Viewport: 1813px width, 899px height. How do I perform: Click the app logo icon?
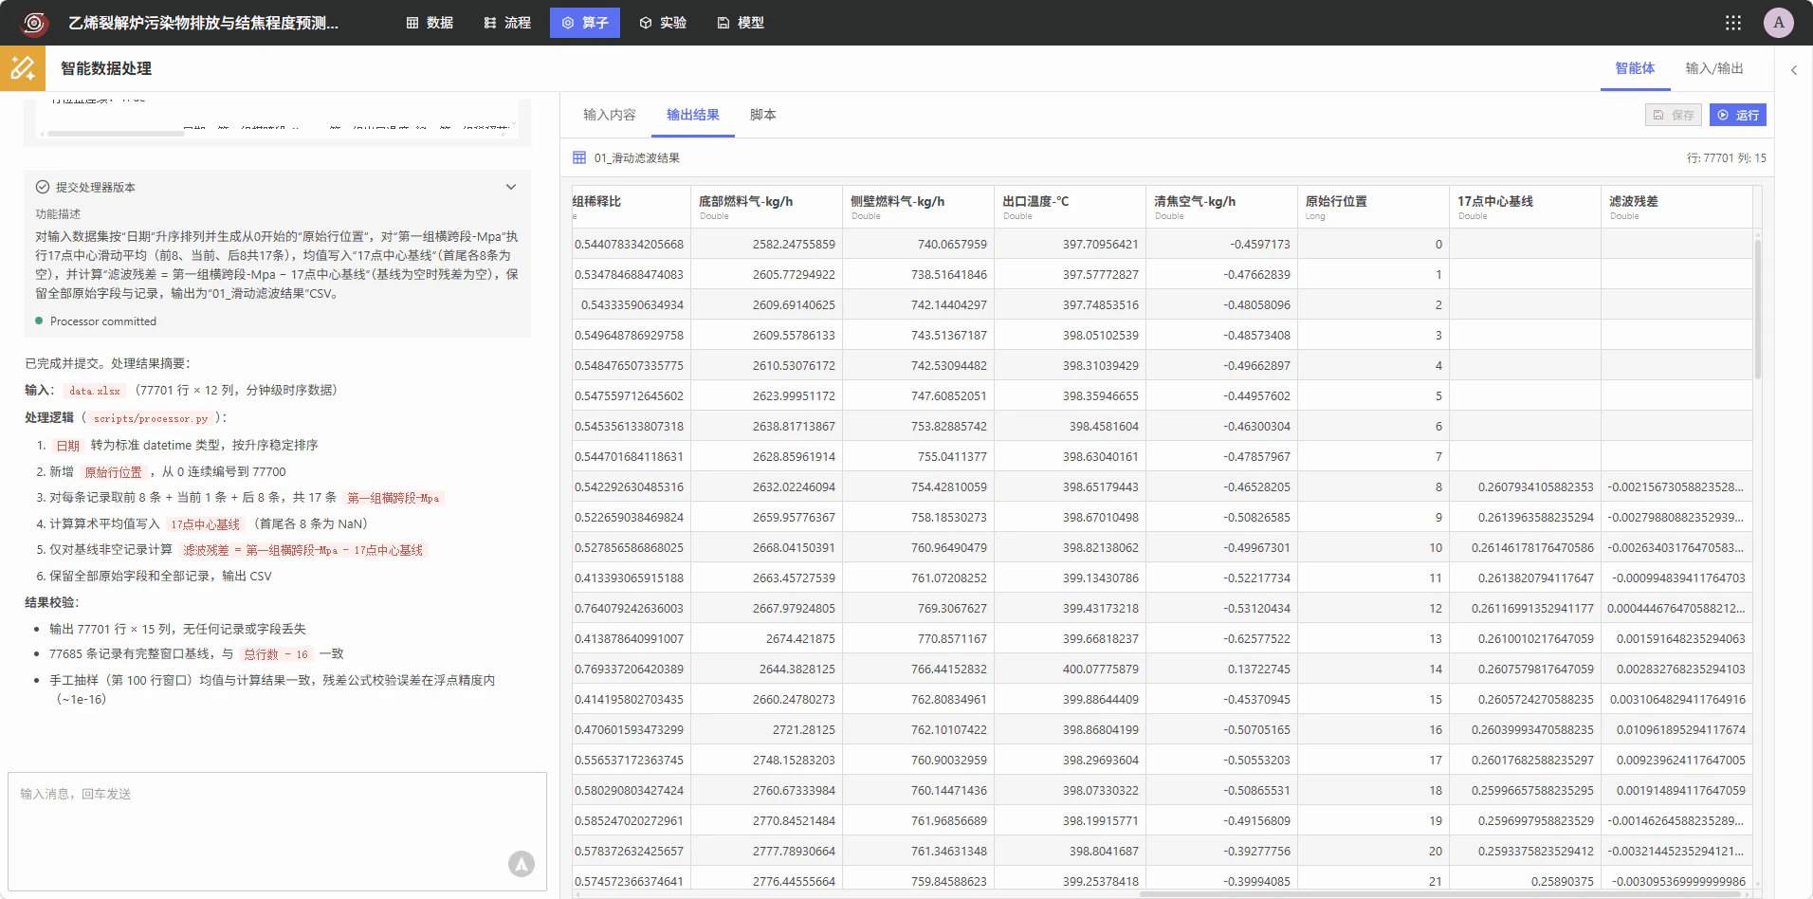click(34, 23)
